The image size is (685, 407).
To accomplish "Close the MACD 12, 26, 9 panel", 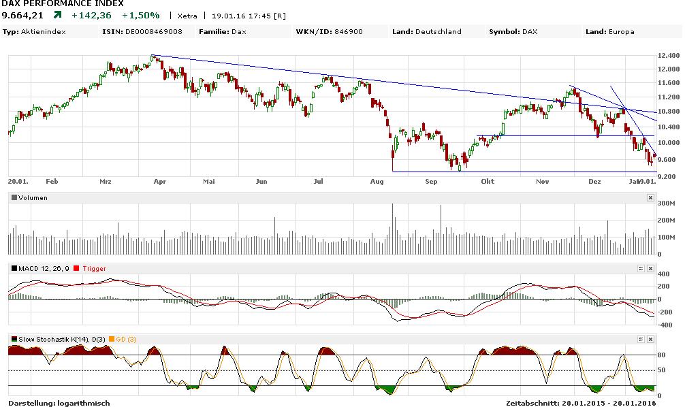I will 650,269.
